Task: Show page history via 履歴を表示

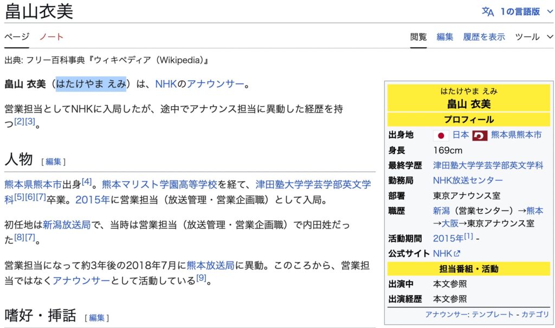Action: coord(484,37)
